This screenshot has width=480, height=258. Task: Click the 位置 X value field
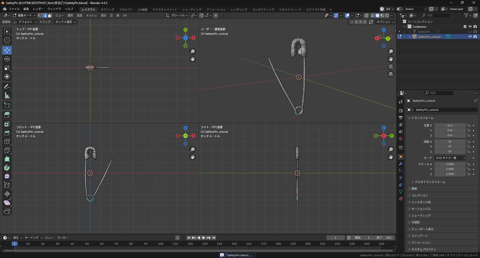tap(450, 125)
